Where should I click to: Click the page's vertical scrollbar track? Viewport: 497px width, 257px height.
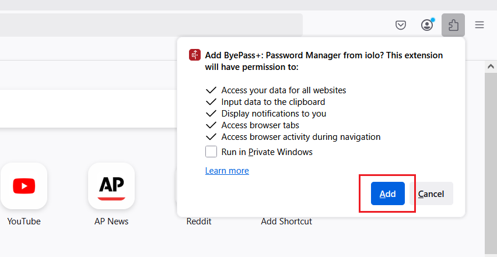point(491,164)
